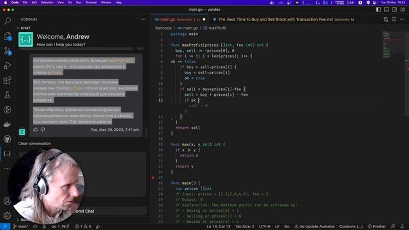Open the Explorer files icon
The height and width of the screenshot is (230, 409).
(7, 36)
